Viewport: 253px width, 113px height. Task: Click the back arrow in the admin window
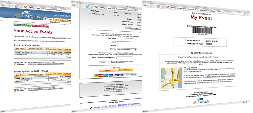coord(3,5)
